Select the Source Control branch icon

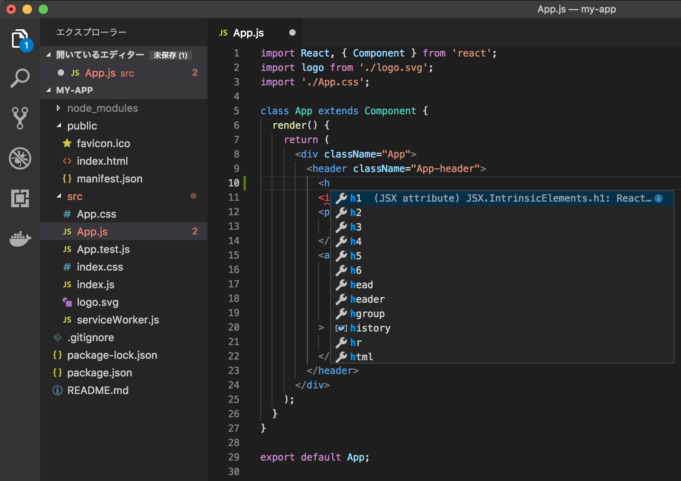coord(20,117)
